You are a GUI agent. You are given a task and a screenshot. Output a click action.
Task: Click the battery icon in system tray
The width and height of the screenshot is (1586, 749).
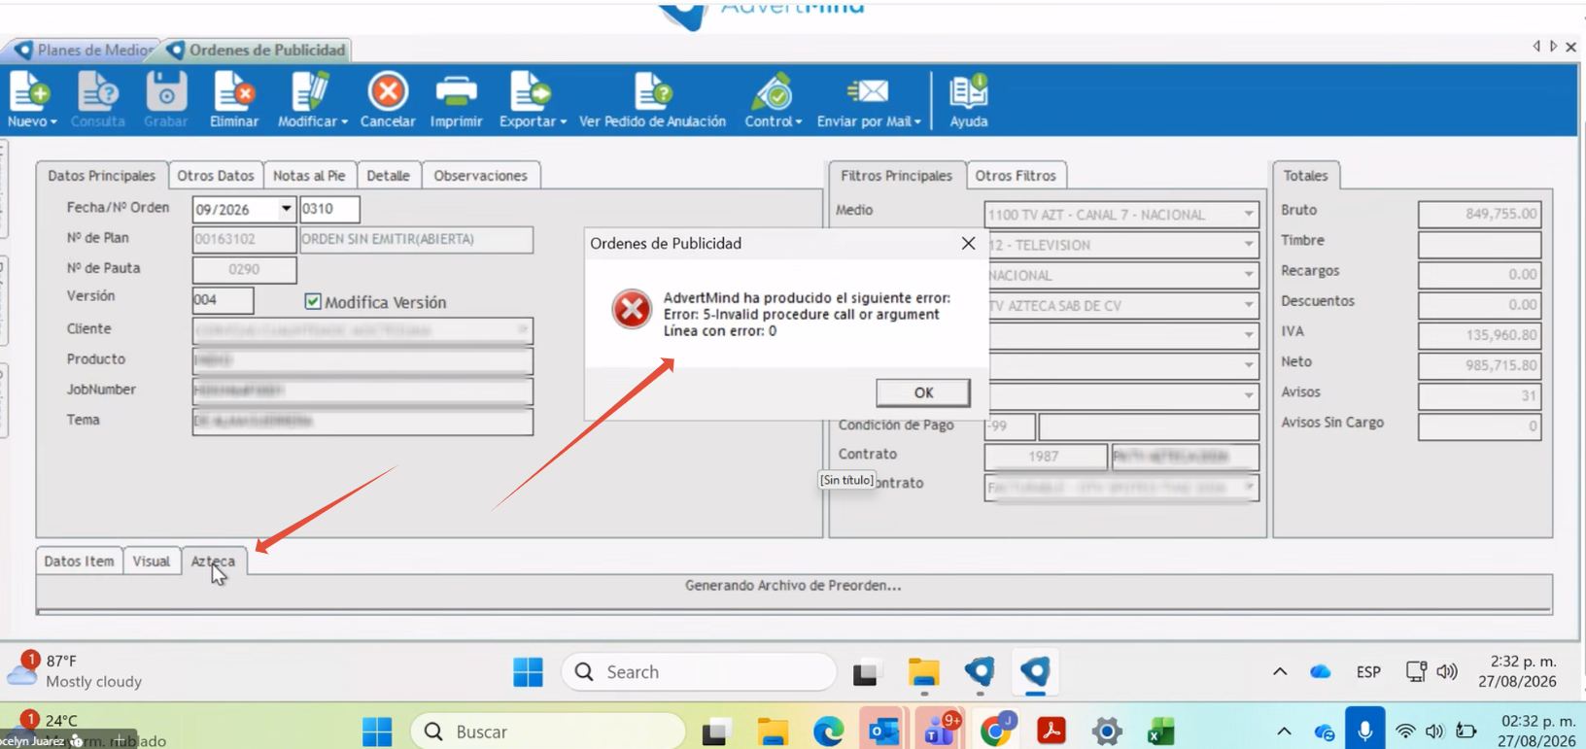click(x=1466, y=731)
